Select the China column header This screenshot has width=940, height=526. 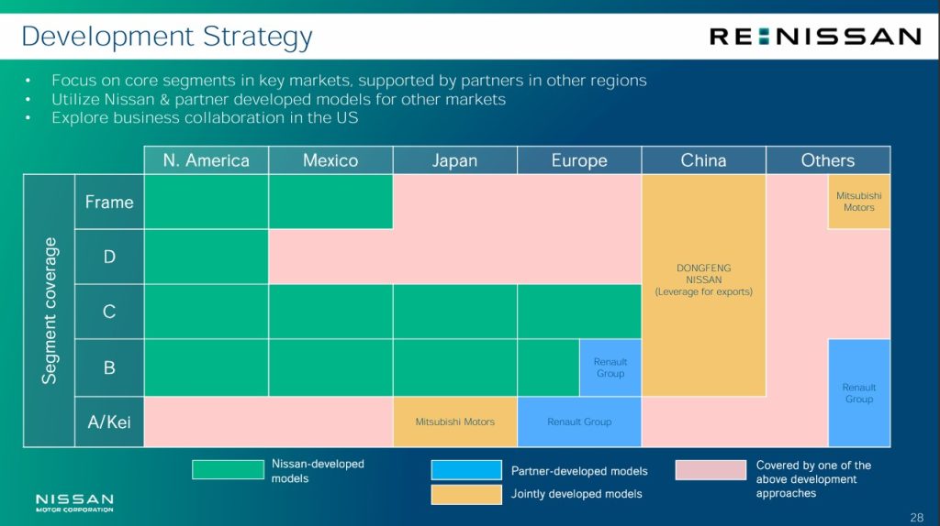(x=703, y=160)
